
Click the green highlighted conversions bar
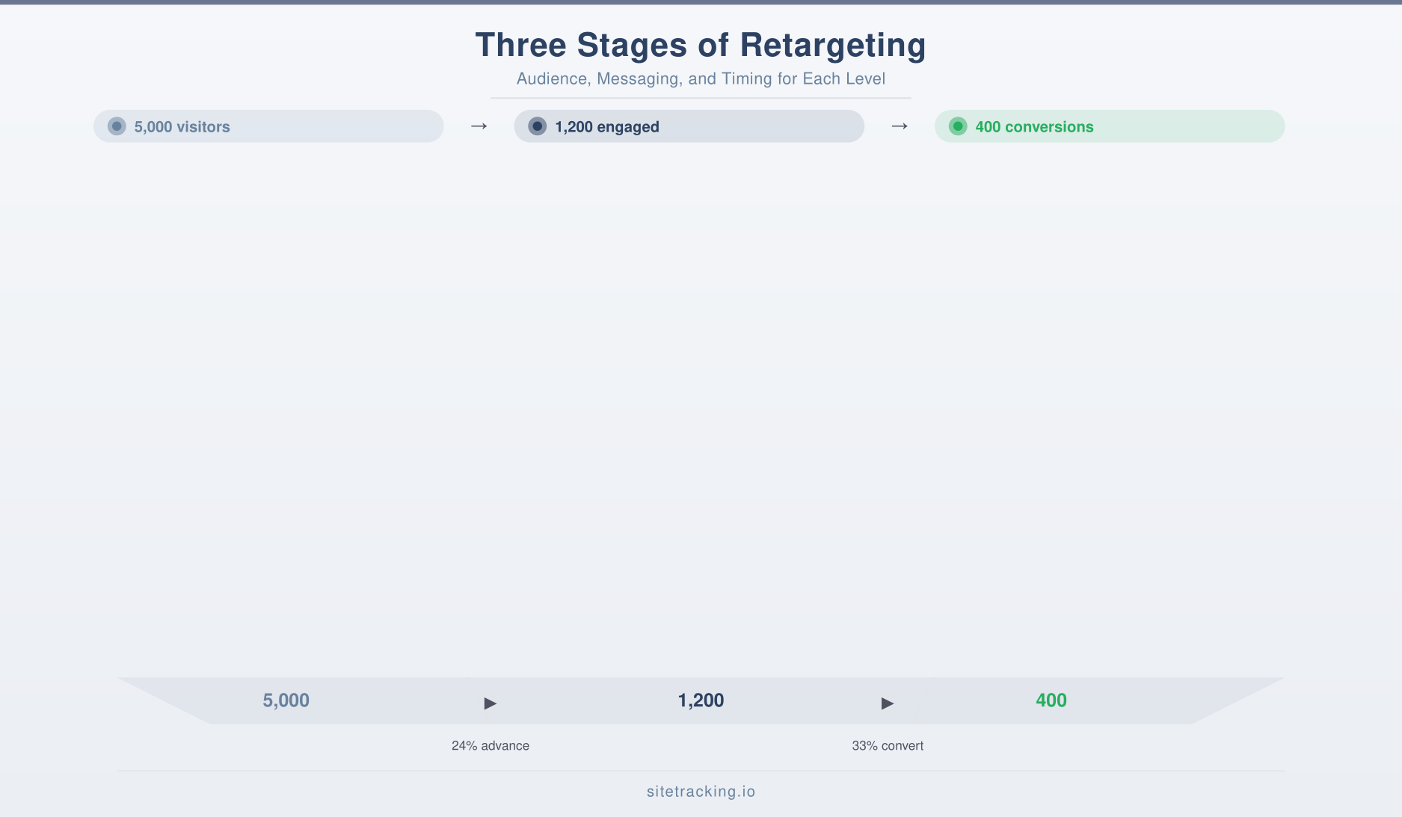pyautogui.click(x=1109, y=126)
